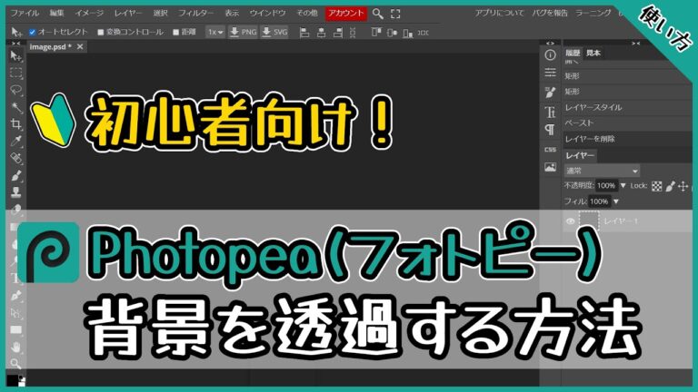698x392 pixels.
Task: Open the フィル slider arrow
Action: (615, 201)
